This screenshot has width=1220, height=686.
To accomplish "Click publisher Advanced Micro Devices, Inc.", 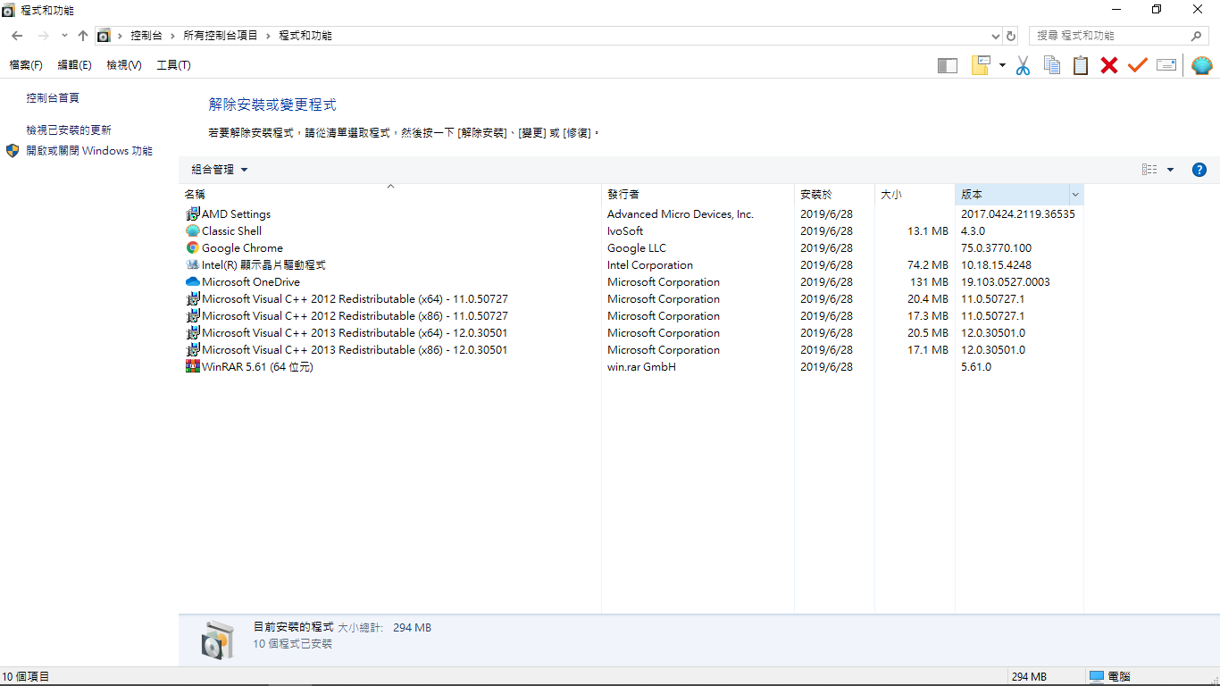I will click(681, 214).
